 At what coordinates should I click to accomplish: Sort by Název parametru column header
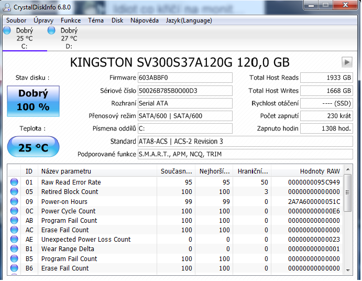(x=97, y=171)
